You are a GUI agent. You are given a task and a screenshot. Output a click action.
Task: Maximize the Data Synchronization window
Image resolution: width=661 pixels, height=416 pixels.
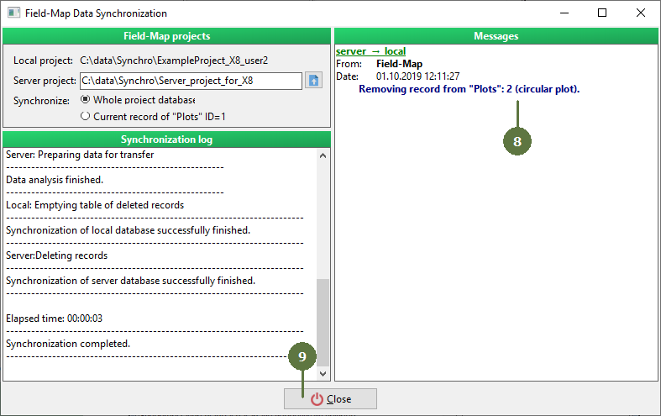point(602,13)
